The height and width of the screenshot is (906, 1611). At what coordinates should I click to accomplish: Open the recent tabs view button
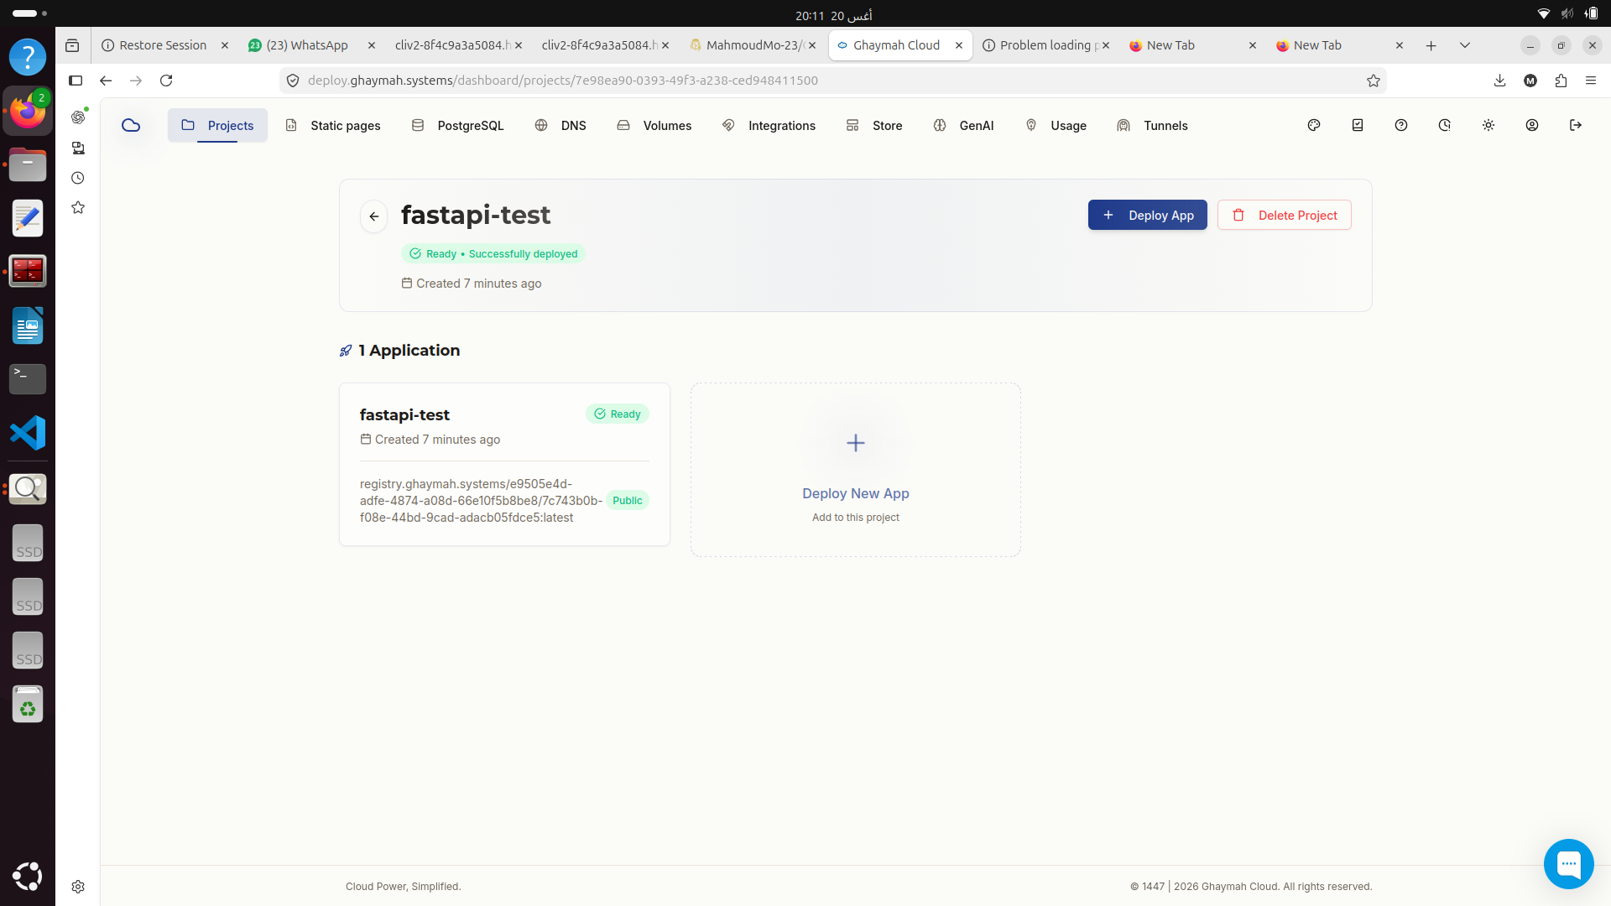pos(72,45)
